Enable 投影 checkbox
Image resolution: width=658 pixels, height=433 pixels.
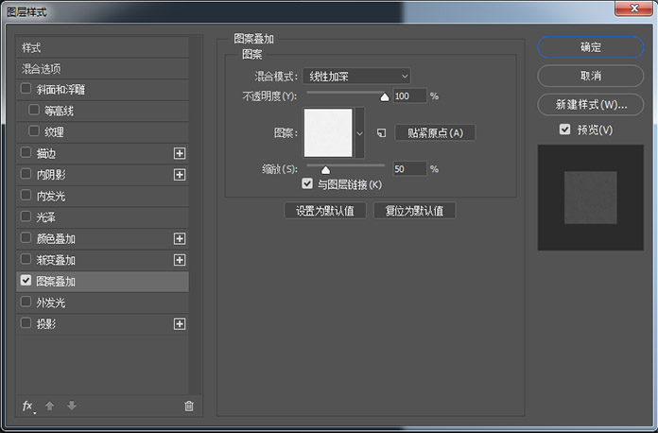pyautogui.click(x=26, y=323)
